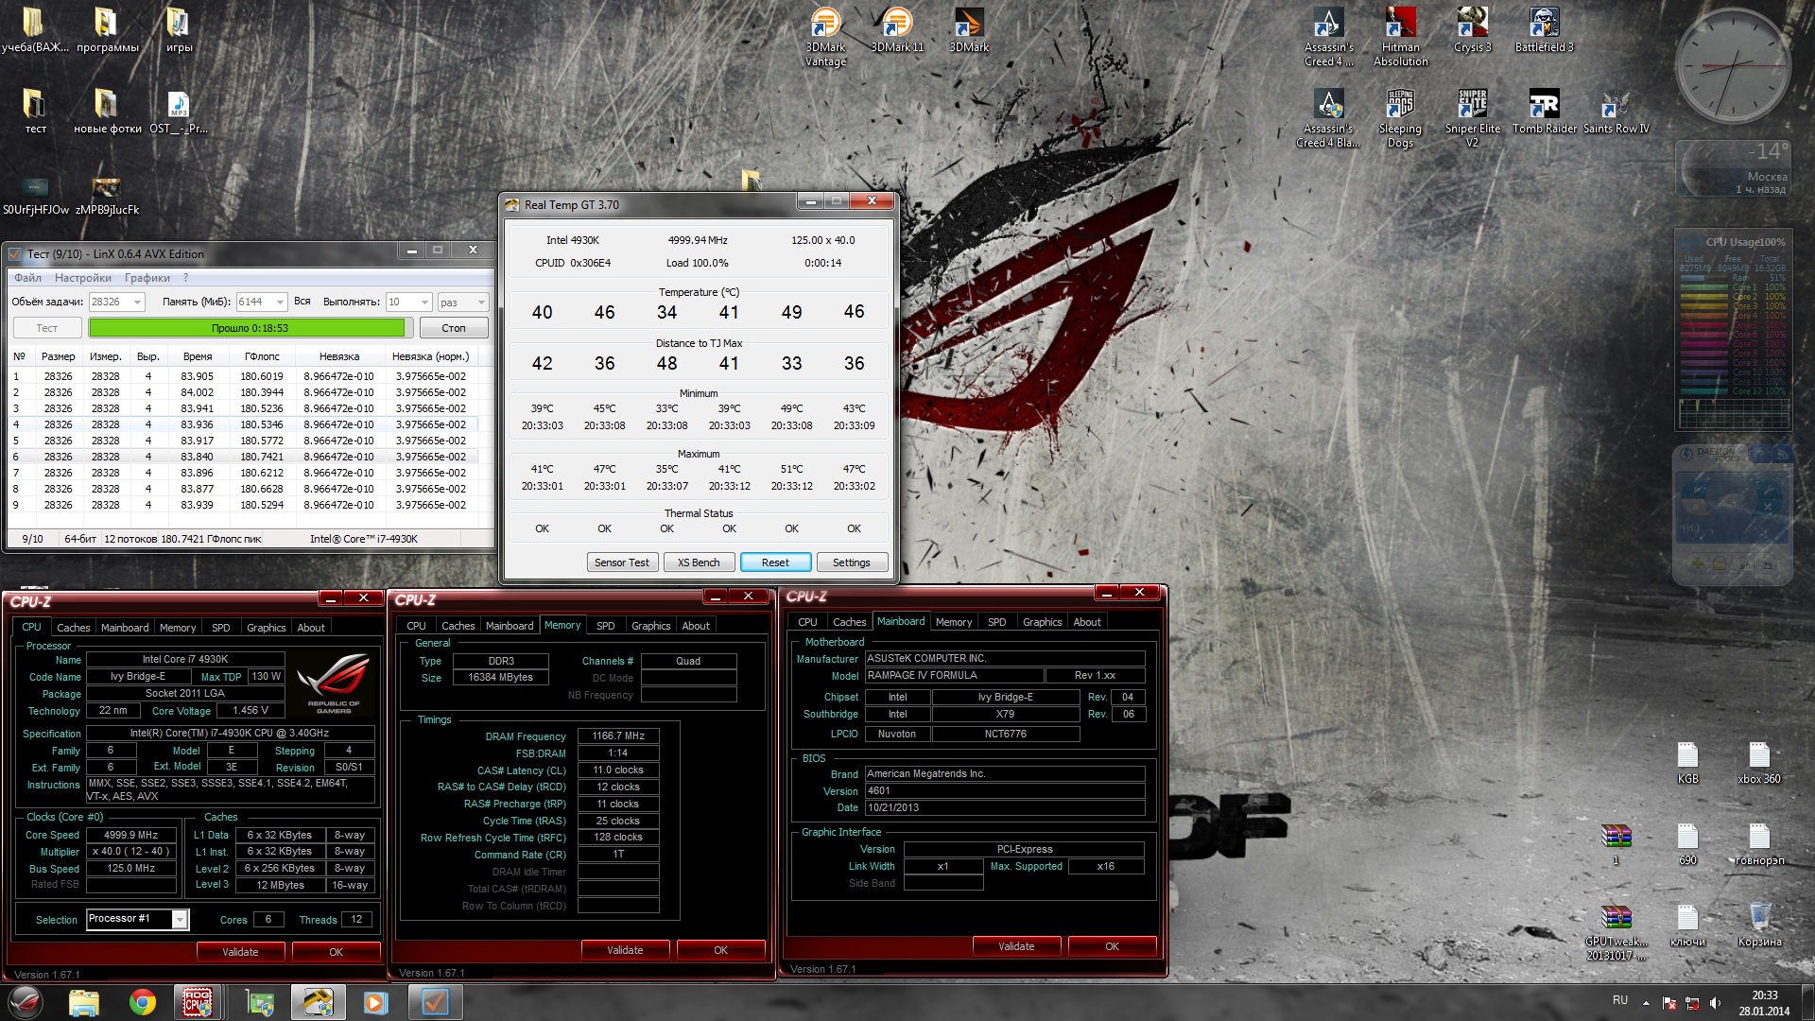The height and width of the screenshot is (1021, 1815).
Task: Open the Processor #1 selection dropdown
Action: [x=179, y=919]
